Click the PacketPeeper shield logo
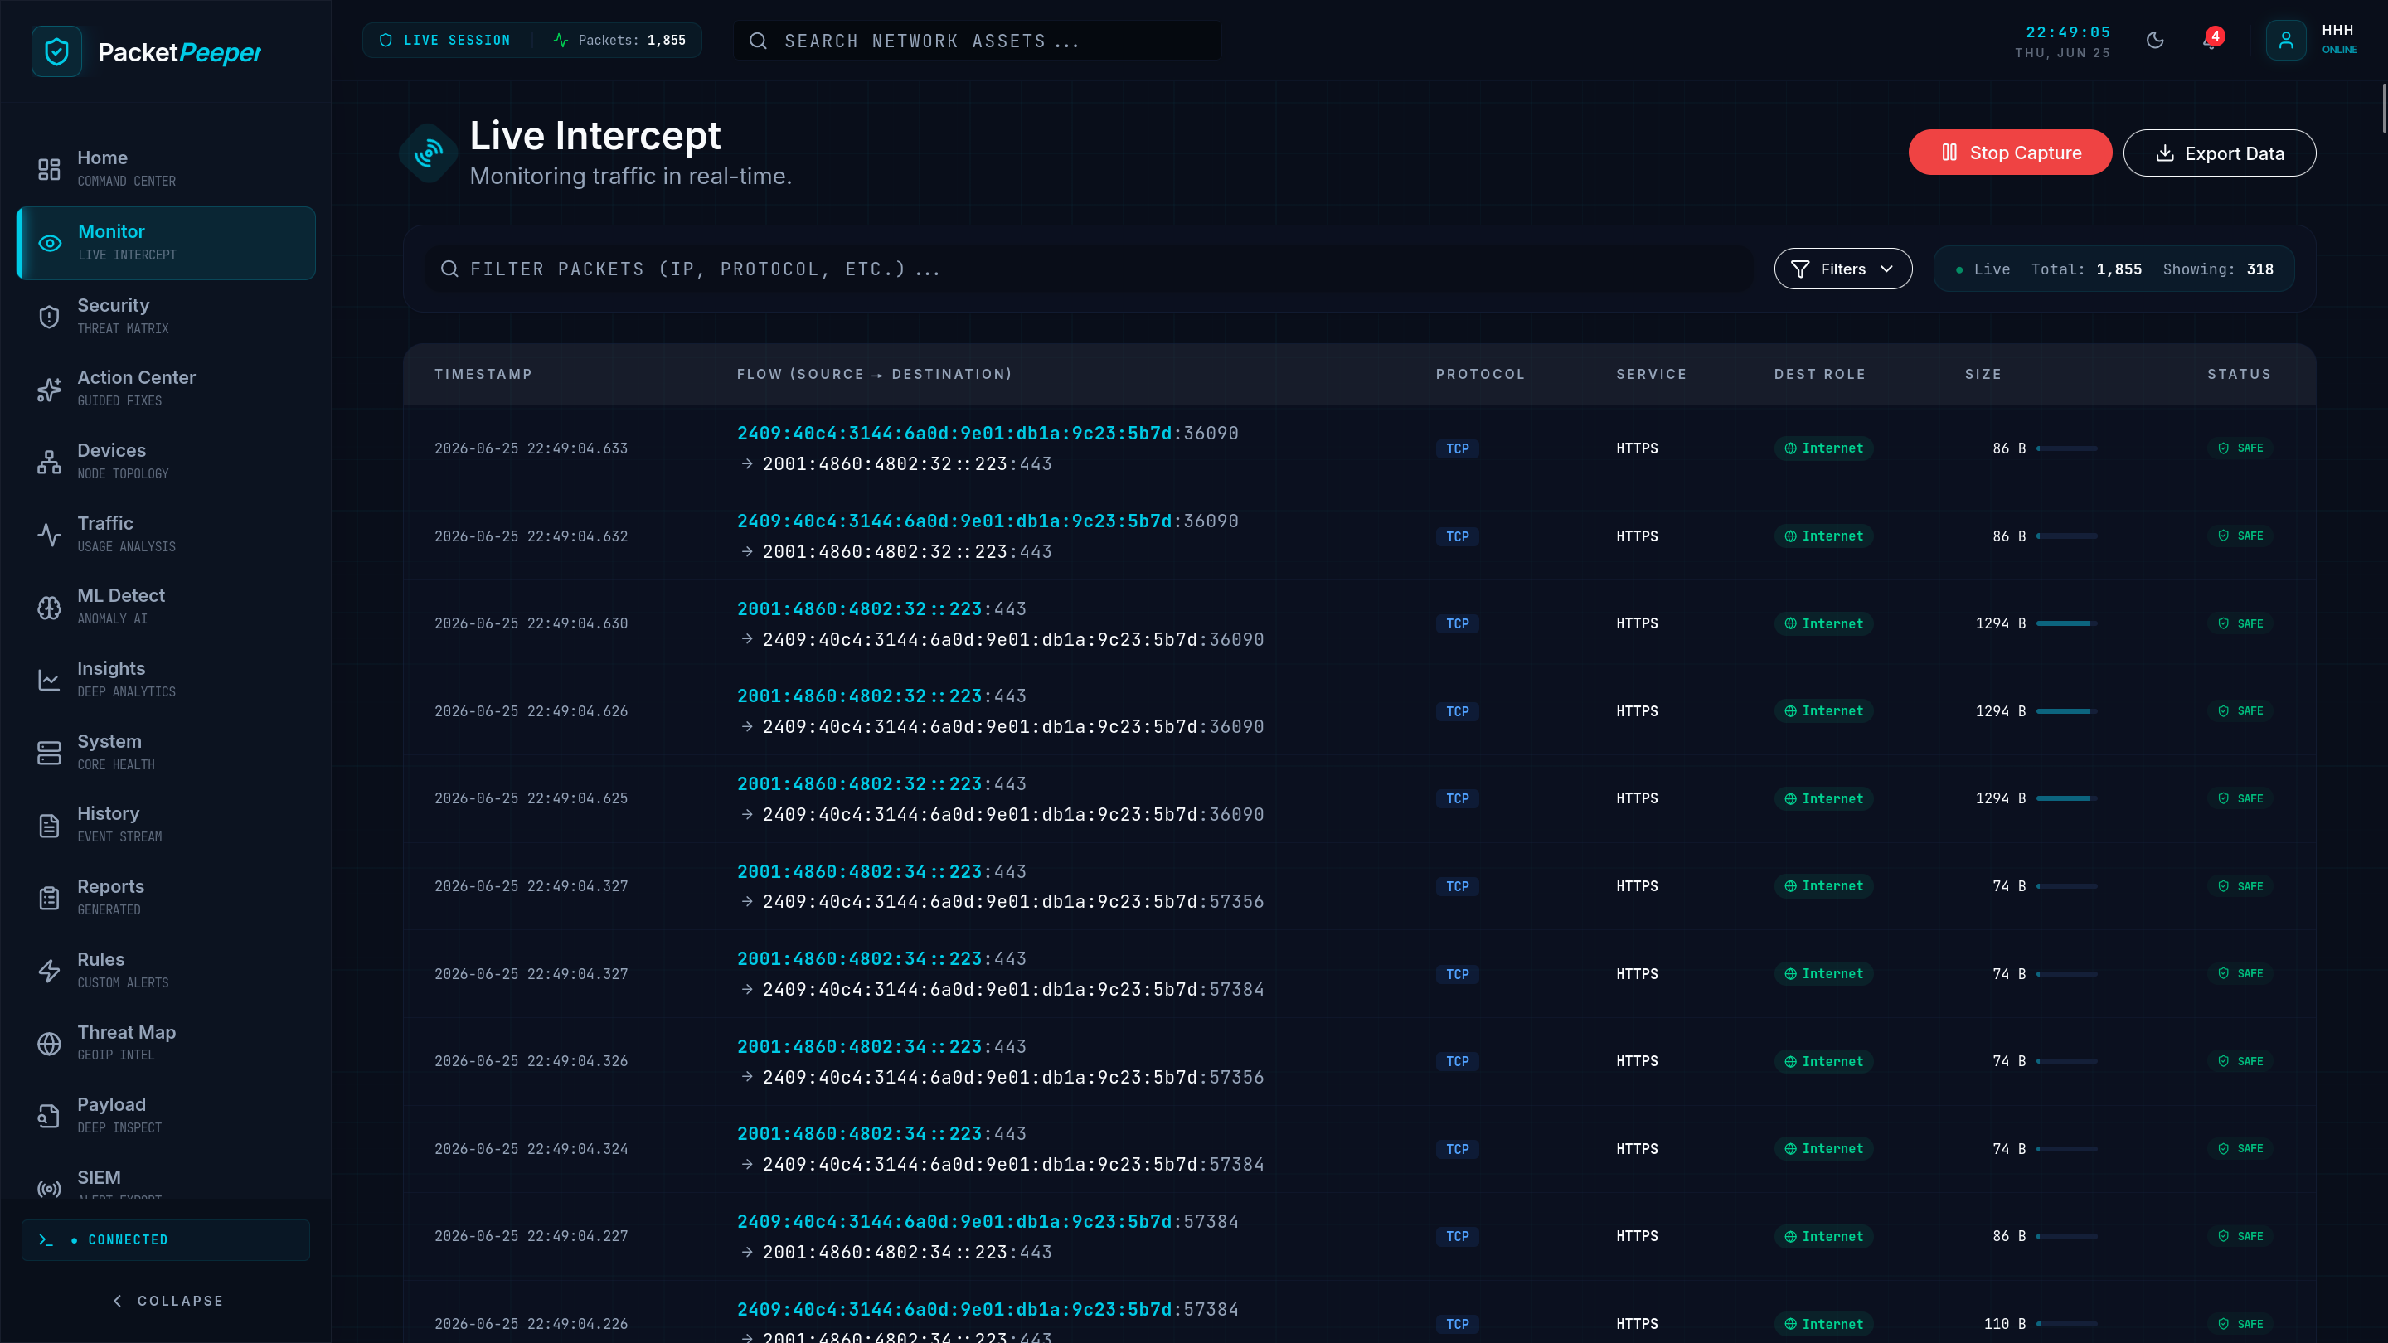Screen dimensions: 2388x1343 pyautogui.click(x=56, y=52)
